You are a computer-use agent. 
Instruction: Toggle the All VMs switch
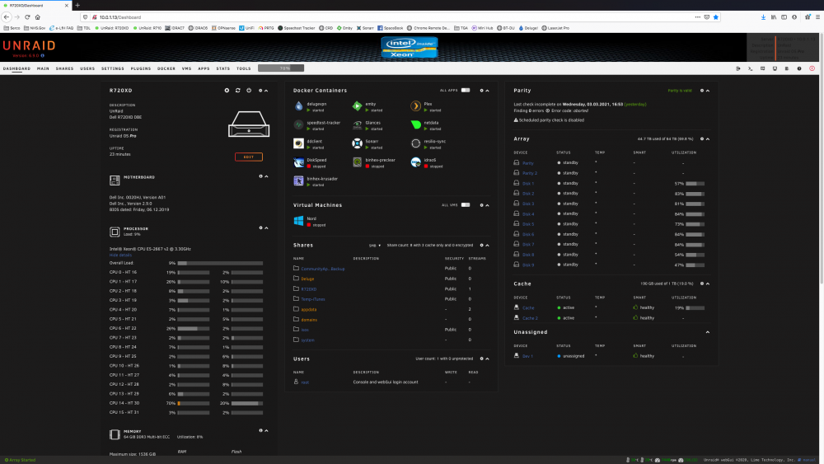click(x=466, y=205)
